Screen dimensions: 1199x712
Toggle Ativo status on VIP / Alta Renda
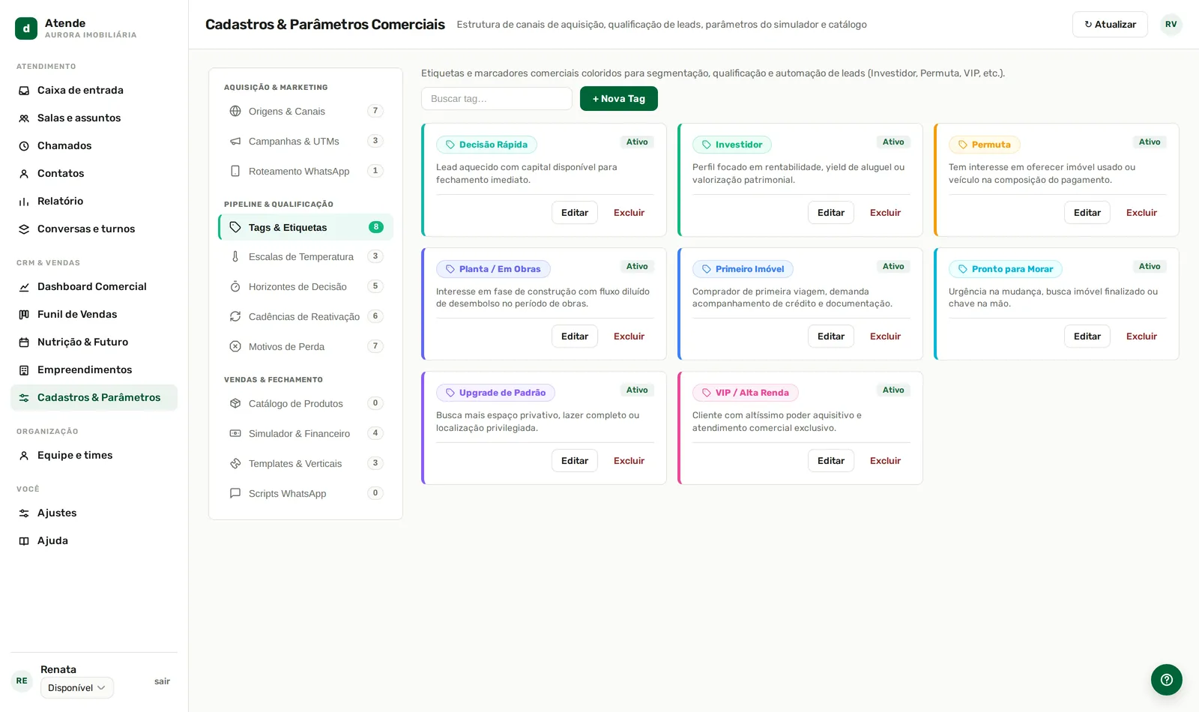(893, 390)
